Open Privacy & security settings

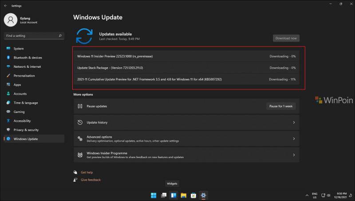tap(26, 130)
